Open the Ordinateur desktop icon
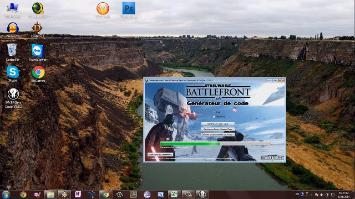 pos(12,10)
